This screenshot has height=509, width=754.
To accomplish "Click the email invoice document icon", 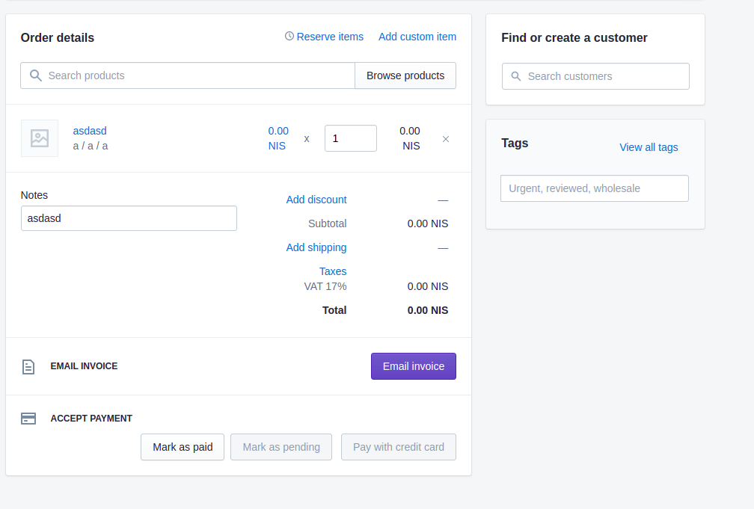I will [28, 366].
